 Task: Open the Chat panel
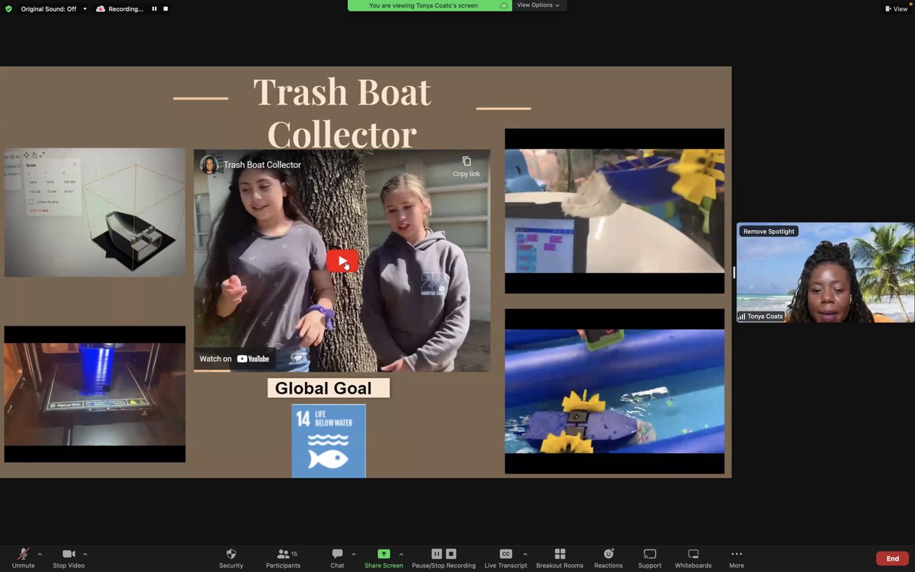[x=337, y=558]
